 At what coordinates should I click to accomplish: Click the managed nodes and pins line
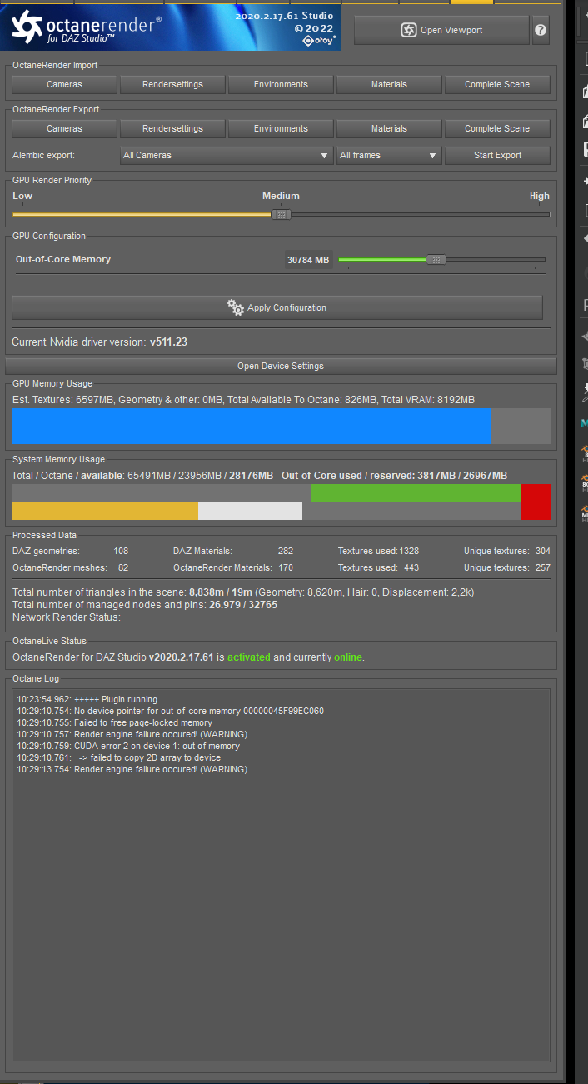(145, 604)
